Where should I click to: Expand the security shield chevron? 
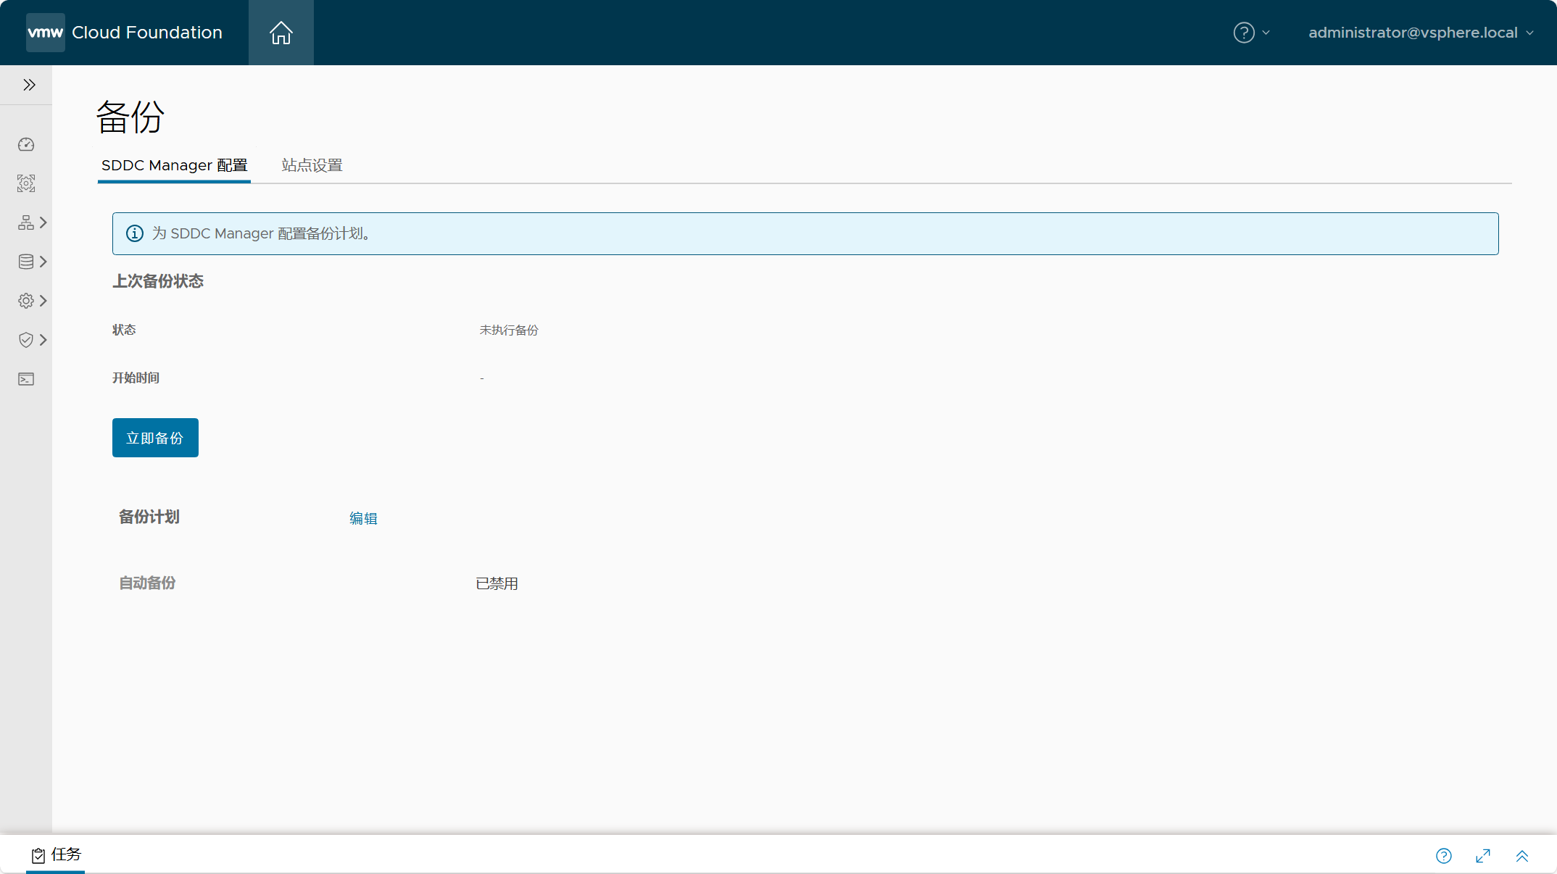pyautogui.click(x=43, y=340)
